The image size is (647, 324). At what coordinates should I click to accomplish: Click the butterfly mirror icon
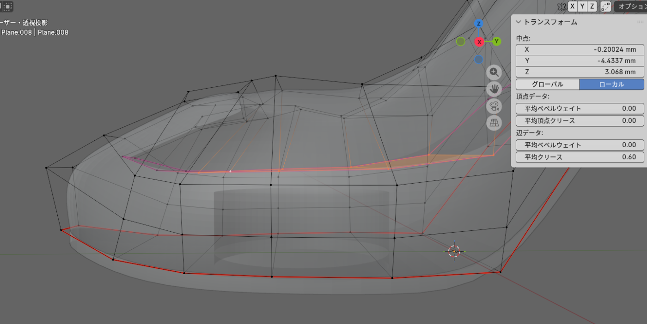point(562,6)
